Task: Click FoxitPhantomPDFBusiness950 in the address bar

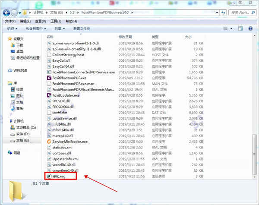Action: click(105, 13)
